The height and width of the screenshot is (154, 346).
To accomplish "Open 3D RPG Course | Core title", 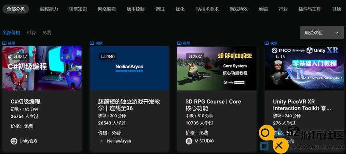I will point(213,105).
